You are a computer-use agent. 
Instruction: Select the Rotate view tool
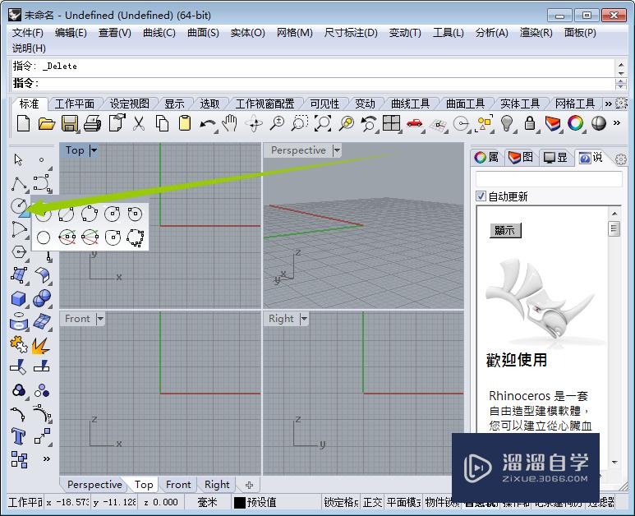[254, 123]
